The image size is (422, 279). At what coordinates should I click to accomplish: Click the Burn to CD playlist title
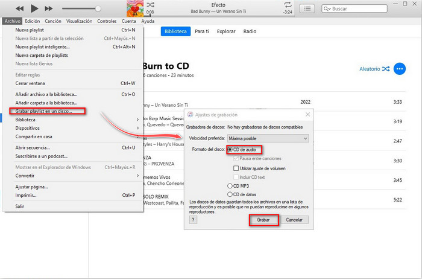pos(166,66)
